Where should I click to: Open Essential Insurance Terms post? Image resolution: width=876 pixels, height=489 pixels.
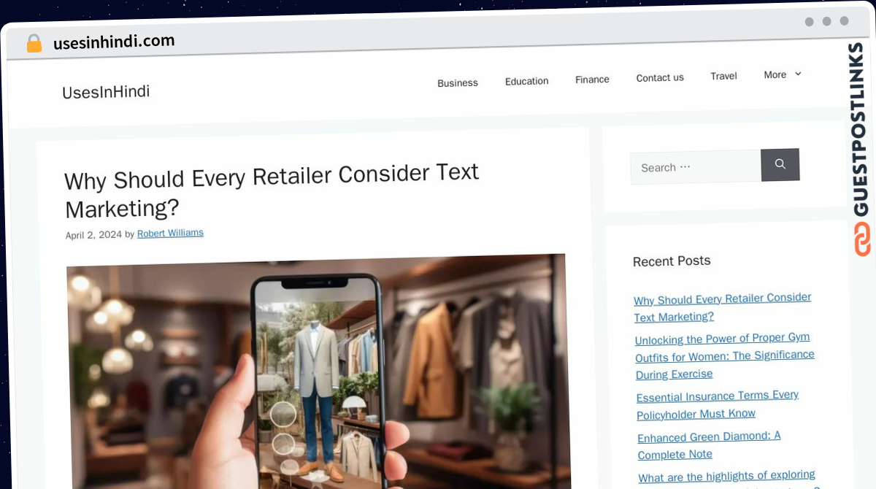[x=718, y=404]
